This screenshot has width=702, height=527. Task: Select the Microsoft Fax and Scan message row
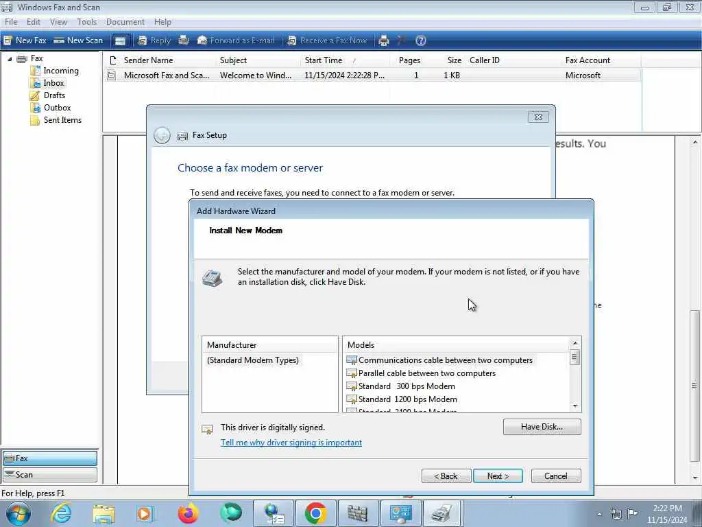pos(372,75)
